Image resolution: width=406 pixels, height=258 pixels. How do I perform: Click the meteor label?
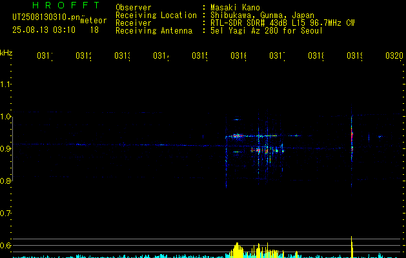click(94, 21)
